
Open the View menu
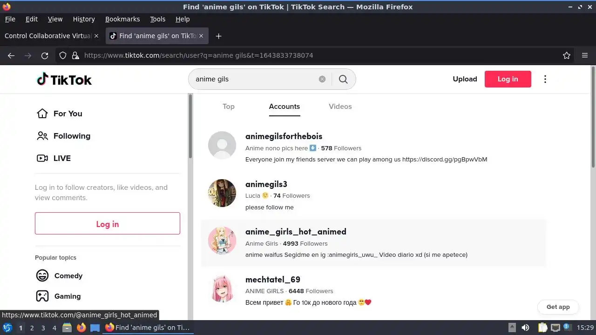(55, 19)
